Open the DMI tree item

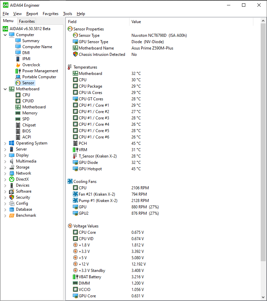(x=26, y=53)
